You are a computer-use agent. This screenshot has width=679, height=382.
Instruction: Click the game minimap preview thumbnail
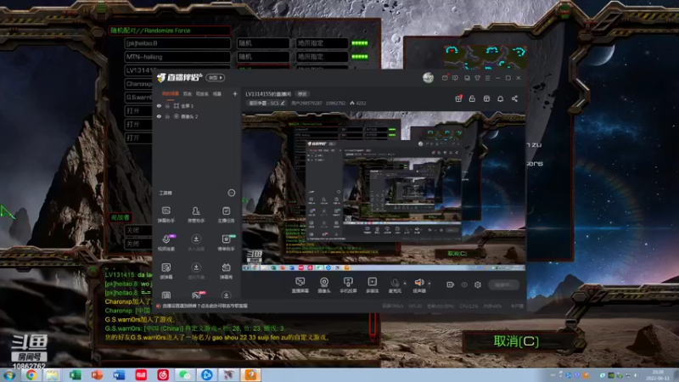point(485,57)
